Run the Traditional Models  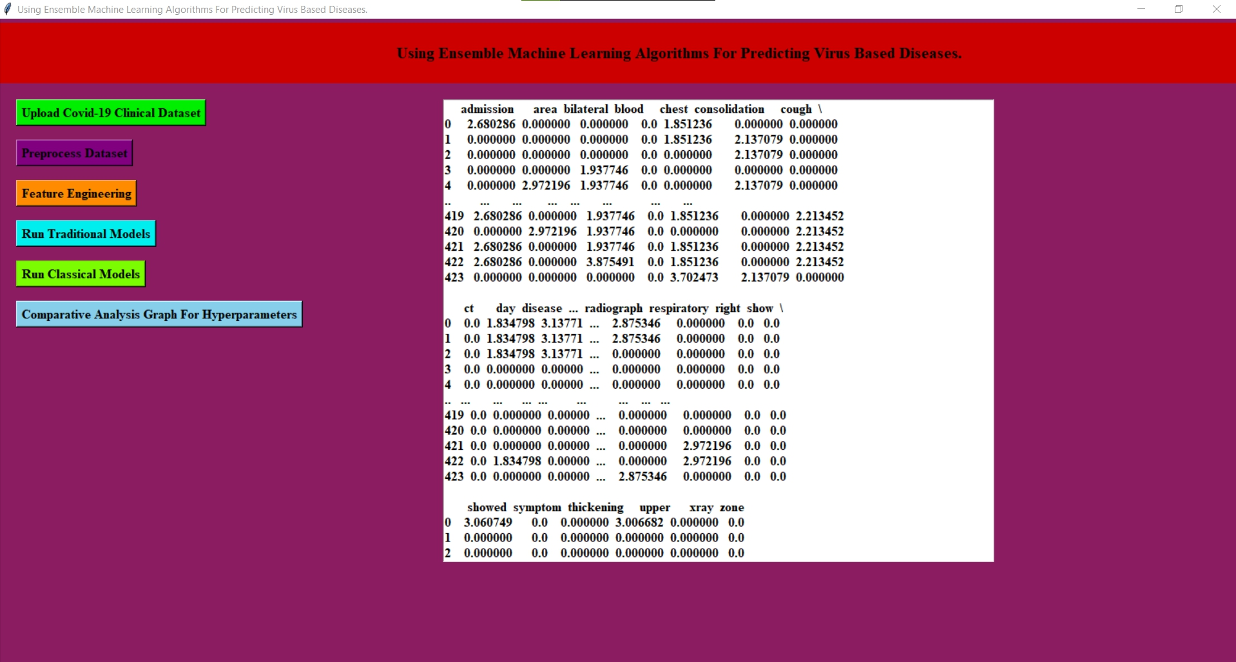pyautogui.click(x=84, y=233)
